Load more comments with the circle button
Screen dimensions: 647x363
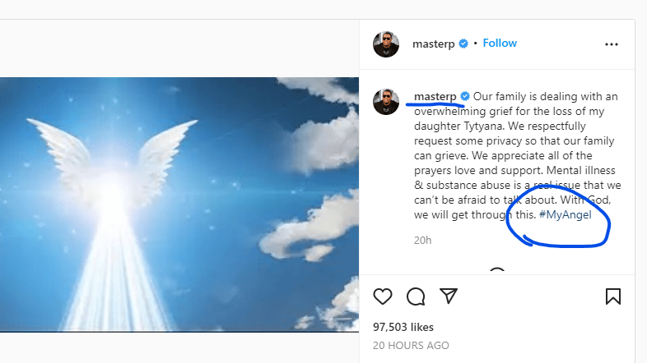496,273
